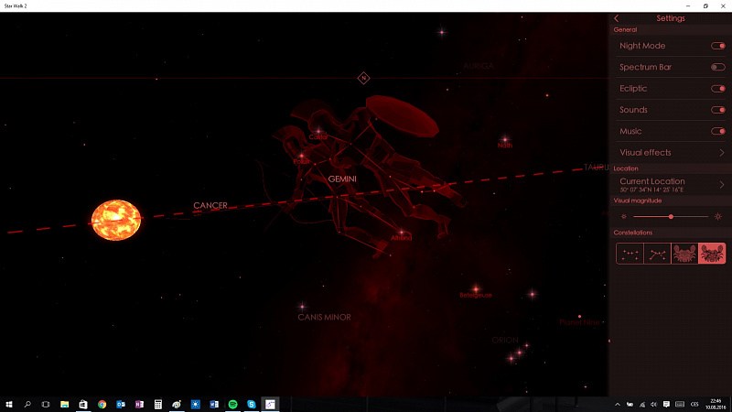Select the star Castor
The image size is (732, 412).
pyautogui.click(x=318, y=132)
